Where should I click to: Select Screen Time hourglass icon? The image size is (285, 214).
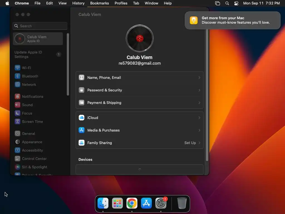[18, 121]
